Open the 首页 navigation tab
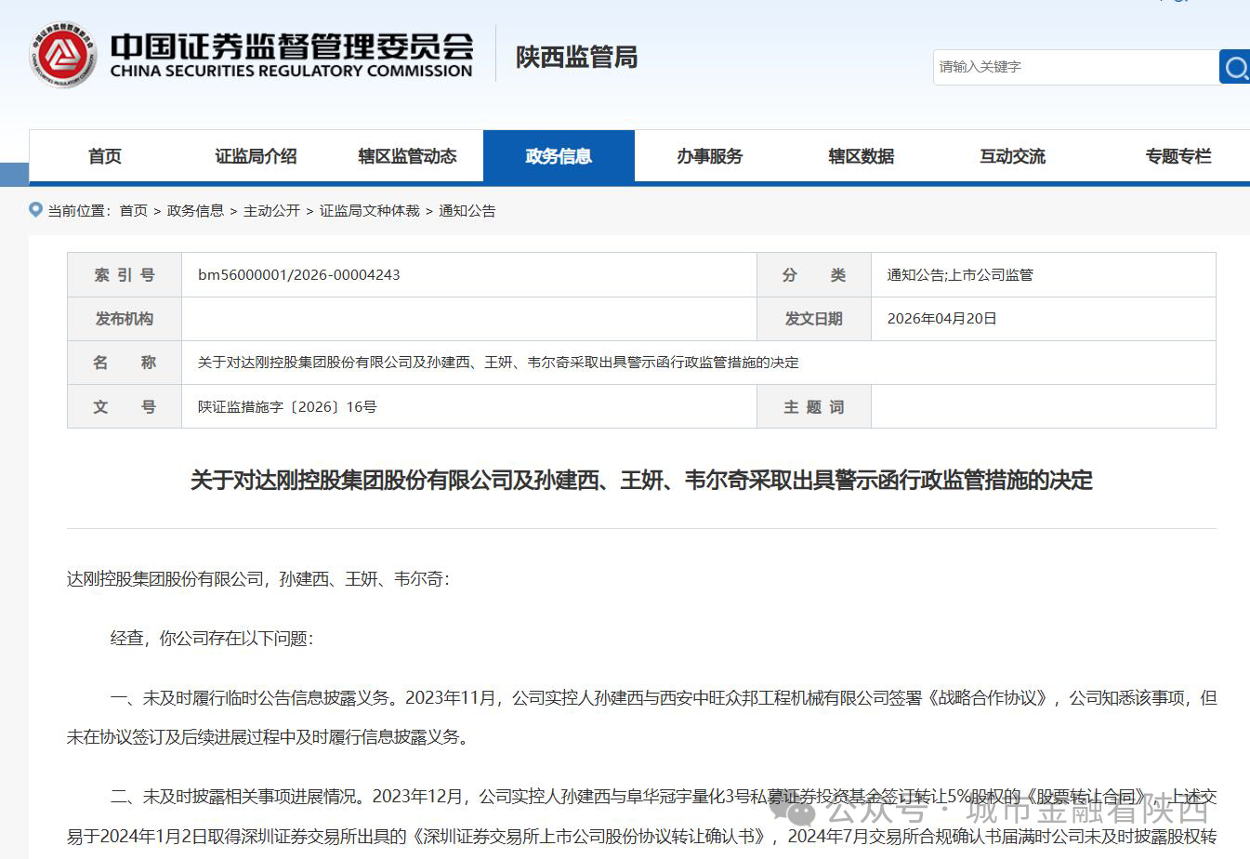The height and width of the screenshot is (859, 1250). click(105, 156)
